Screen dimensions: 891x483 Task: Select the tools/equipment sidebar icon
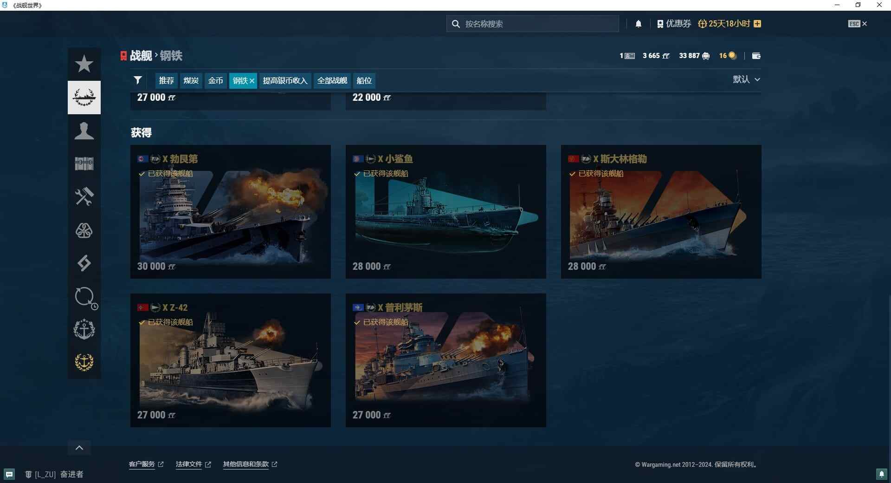pos(84,196)
